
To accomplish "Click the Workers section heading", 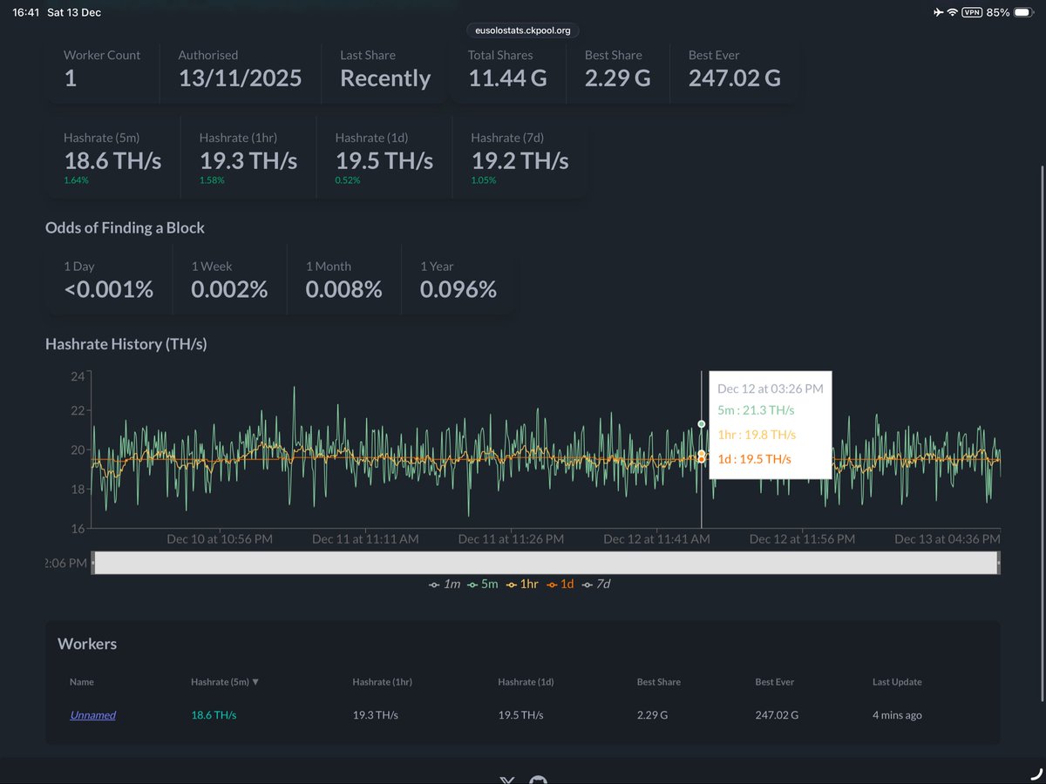I will (87, 645).
